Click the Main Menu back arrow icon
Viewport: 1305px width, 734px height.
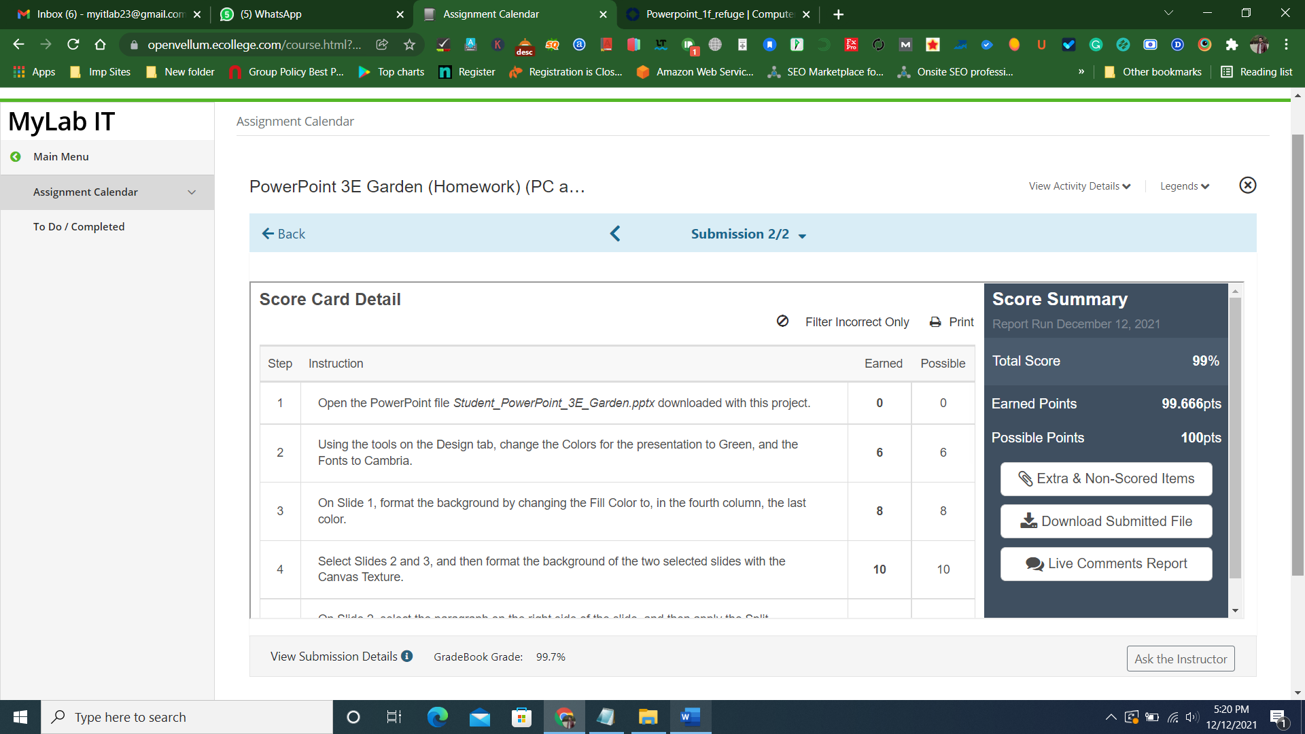coord(16,157)
